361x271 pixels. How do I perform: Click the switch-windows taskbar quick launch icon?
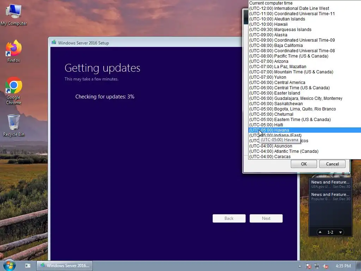point(28,266)
